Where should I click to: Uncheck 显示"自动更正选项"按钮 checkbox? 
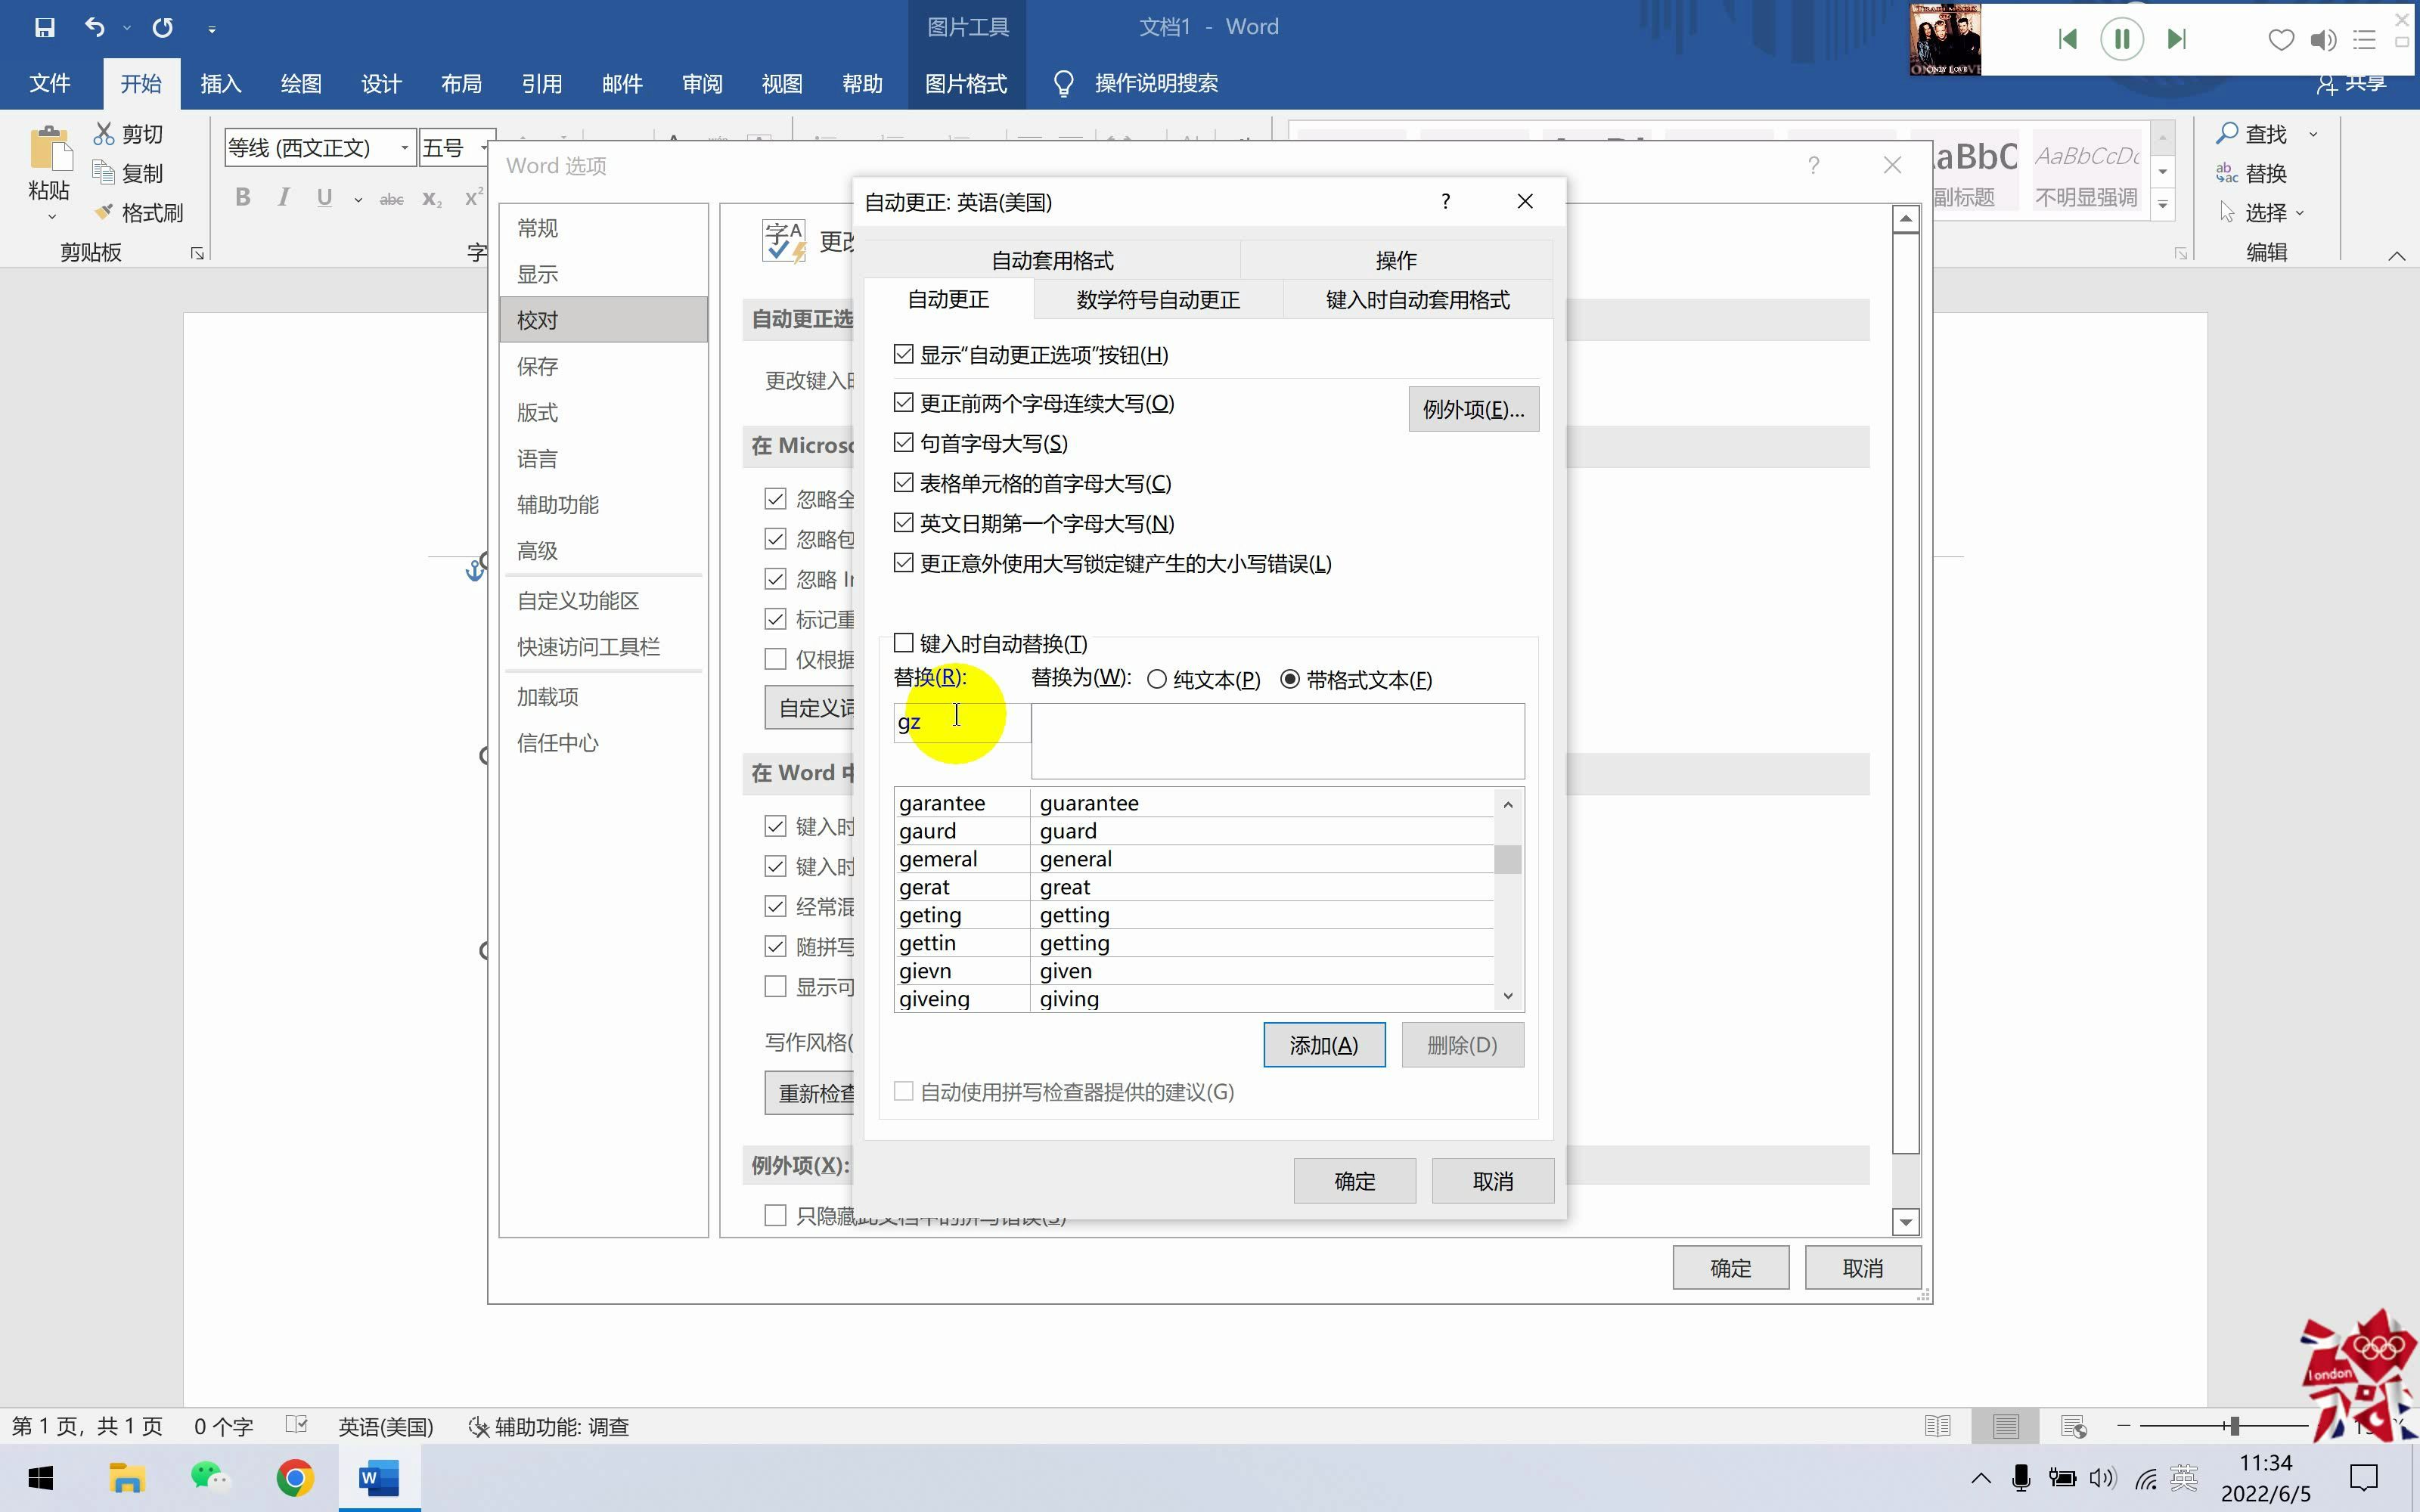[x=904, y=354]
